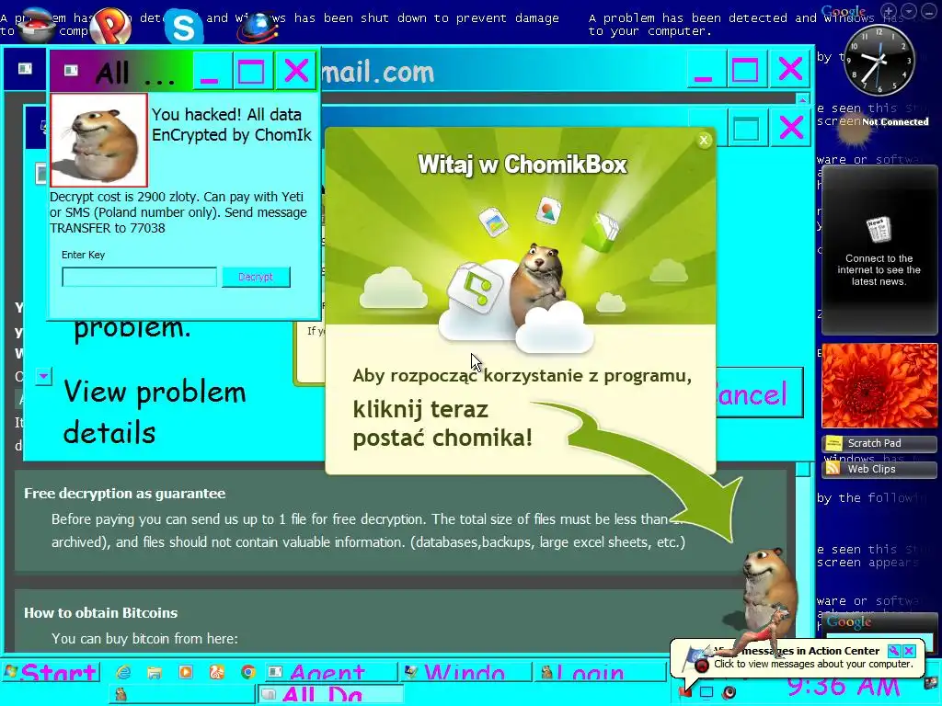The height and width of the screenshot is (706, 942).
Task: Open the Web Clips gadget
Action: 879,469
